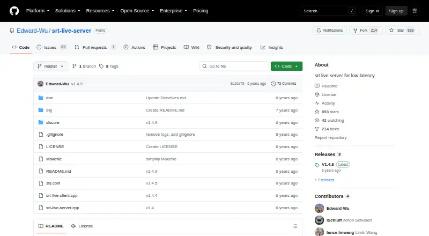Switch to the Code tab
The width and height of the screenshot is (429, 236).
[x=21, y=47]
